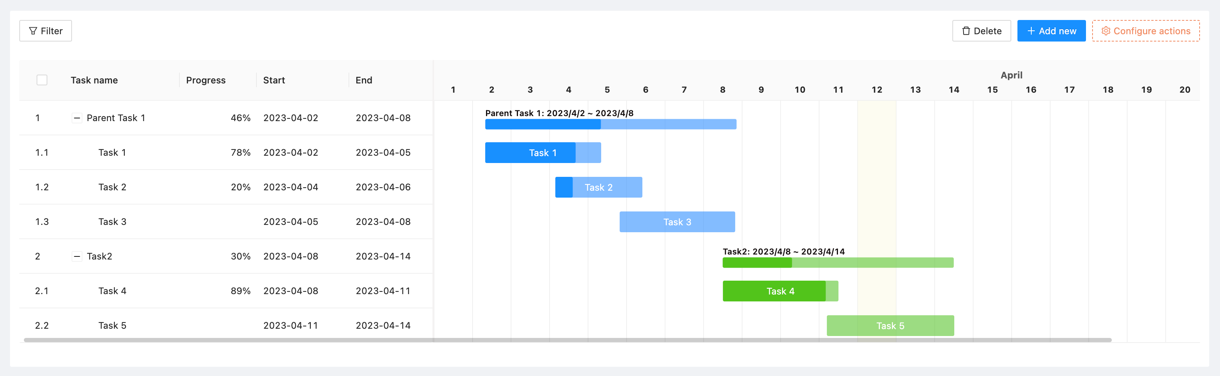Click the Task2 green summary bar
The image size is (1220, 376).
pyautogui.click(x=837, y=263)
